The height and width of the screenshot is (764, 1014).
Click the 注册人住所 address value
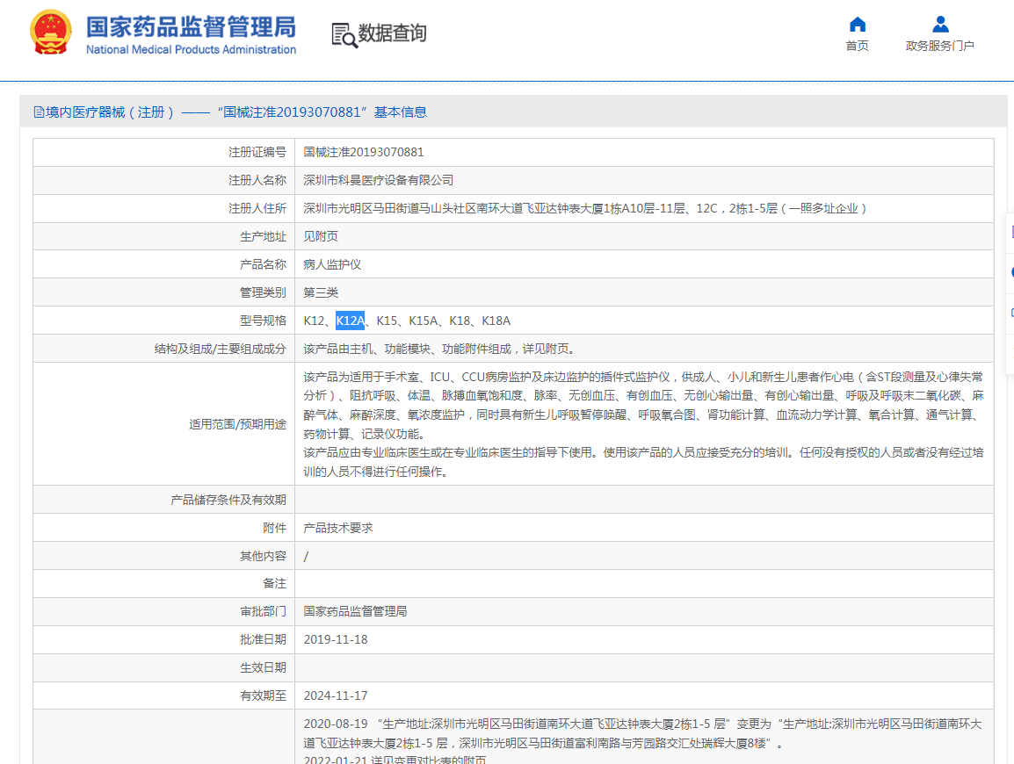point(584,209)
